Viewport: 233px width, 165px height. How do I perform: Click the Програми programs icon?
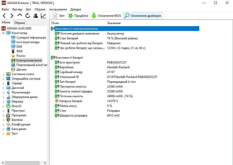click(x=8, y=115)
